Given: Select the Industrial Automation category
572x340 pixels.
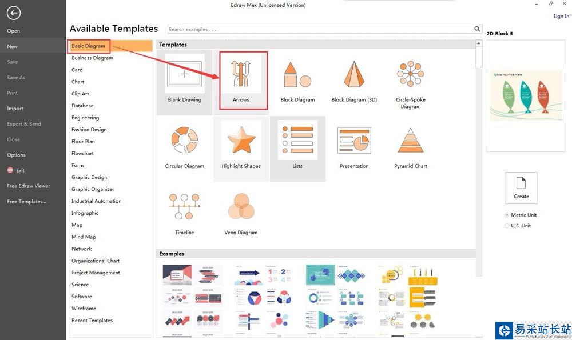Looking at the screenshot, I should coord(96,201).
